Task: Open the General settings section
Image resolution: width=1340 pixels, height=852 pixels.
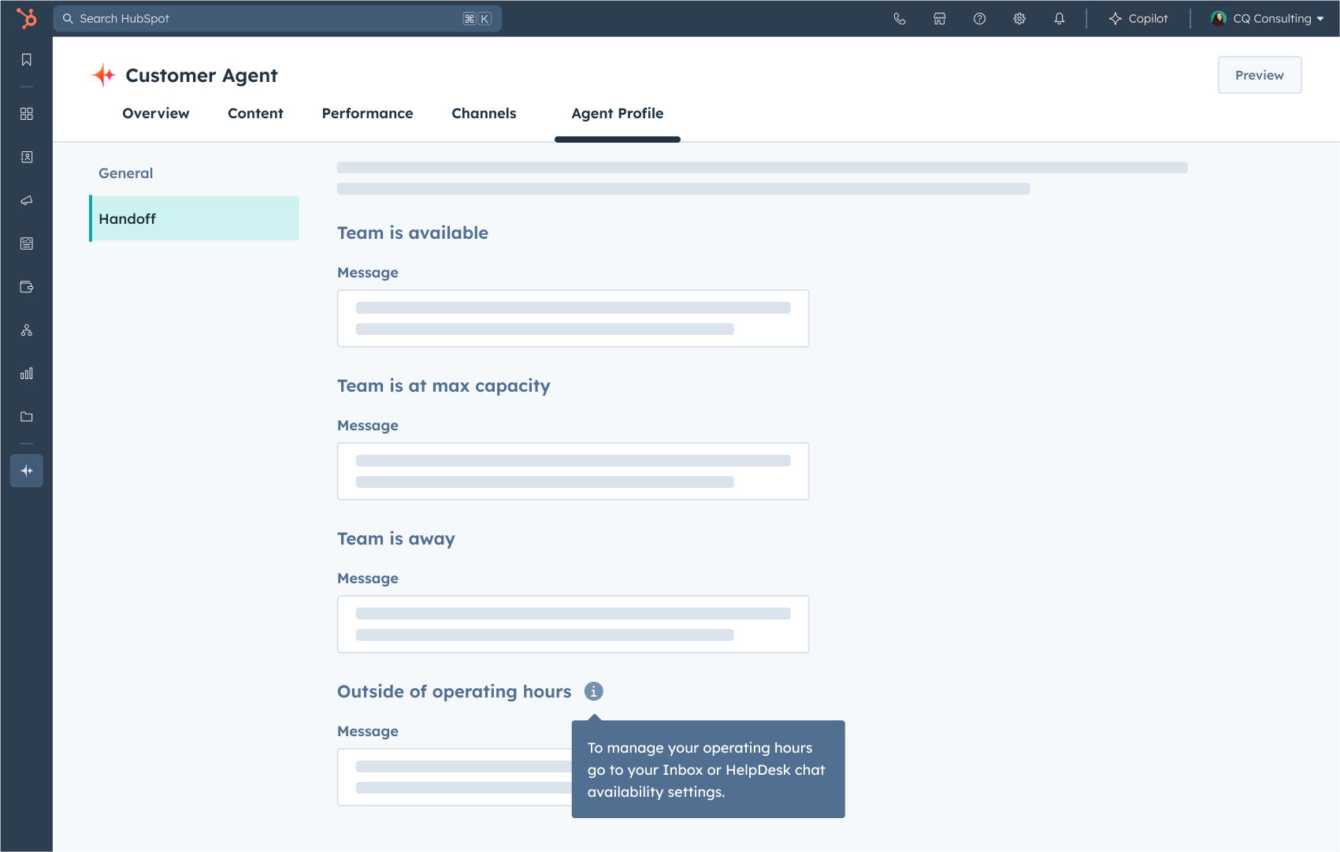Action: pyautogui.click(x=126, y=173)
